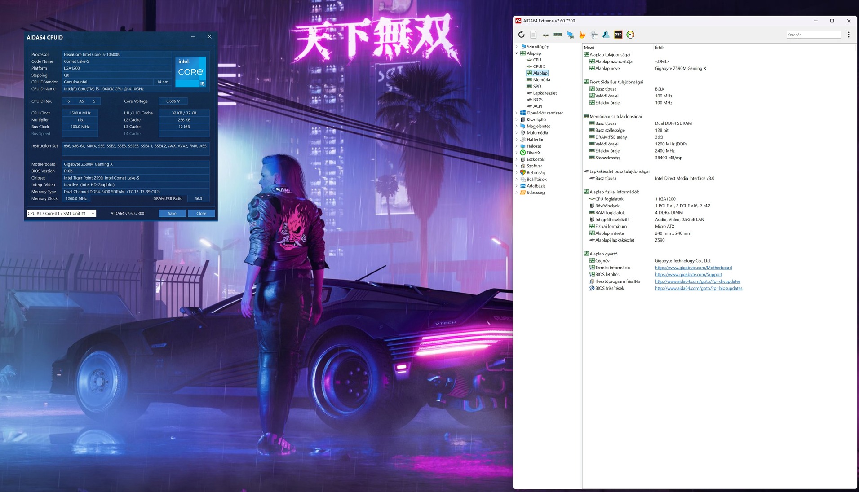Click the orange icon beside Sebesség
The height and width of the screenshot is (492, 859).
523,193
